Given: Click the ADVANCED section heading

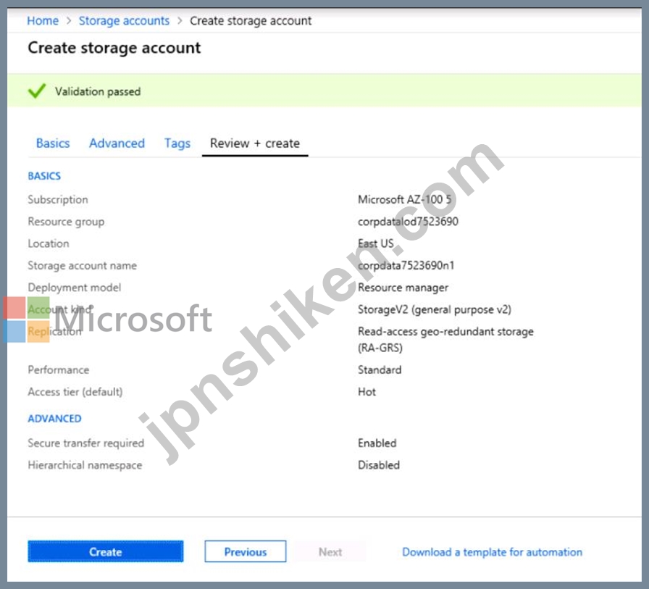Looking at the screenshot, I should point(54,419).
